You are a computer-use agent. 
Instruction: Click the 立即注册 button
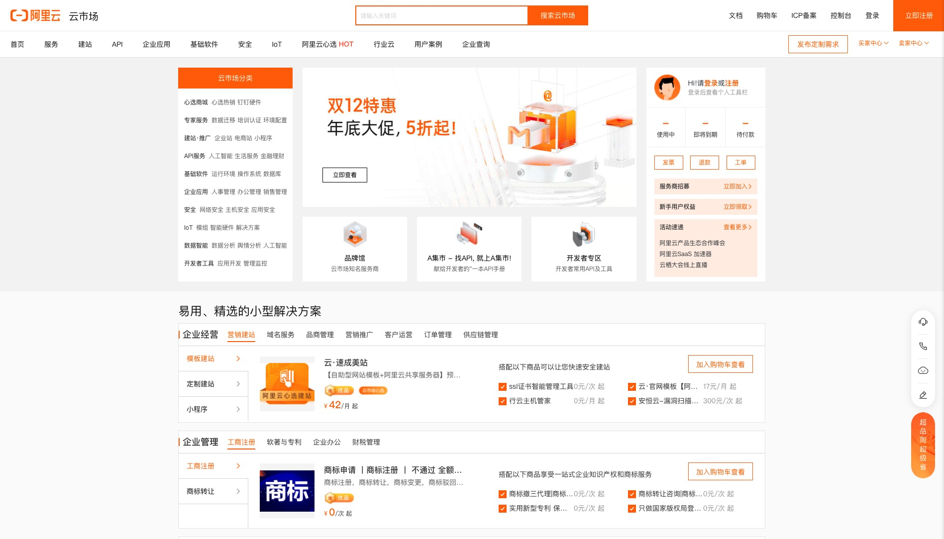919,15
